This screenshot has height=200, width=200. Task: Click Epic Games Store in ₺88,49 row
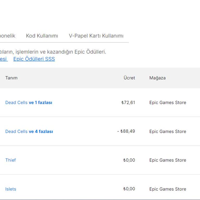(168, 131)
